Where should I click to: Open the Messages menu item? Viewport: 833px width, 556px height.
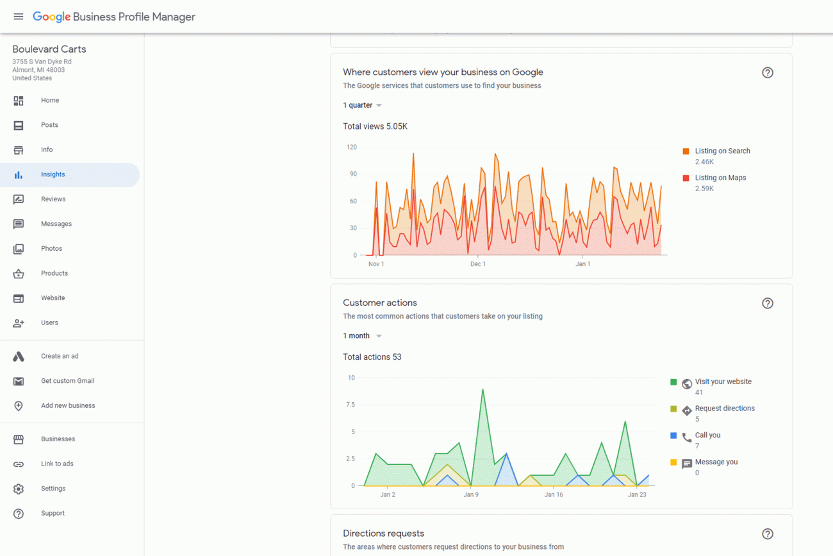pyautogui.click(x=70, y=224)
